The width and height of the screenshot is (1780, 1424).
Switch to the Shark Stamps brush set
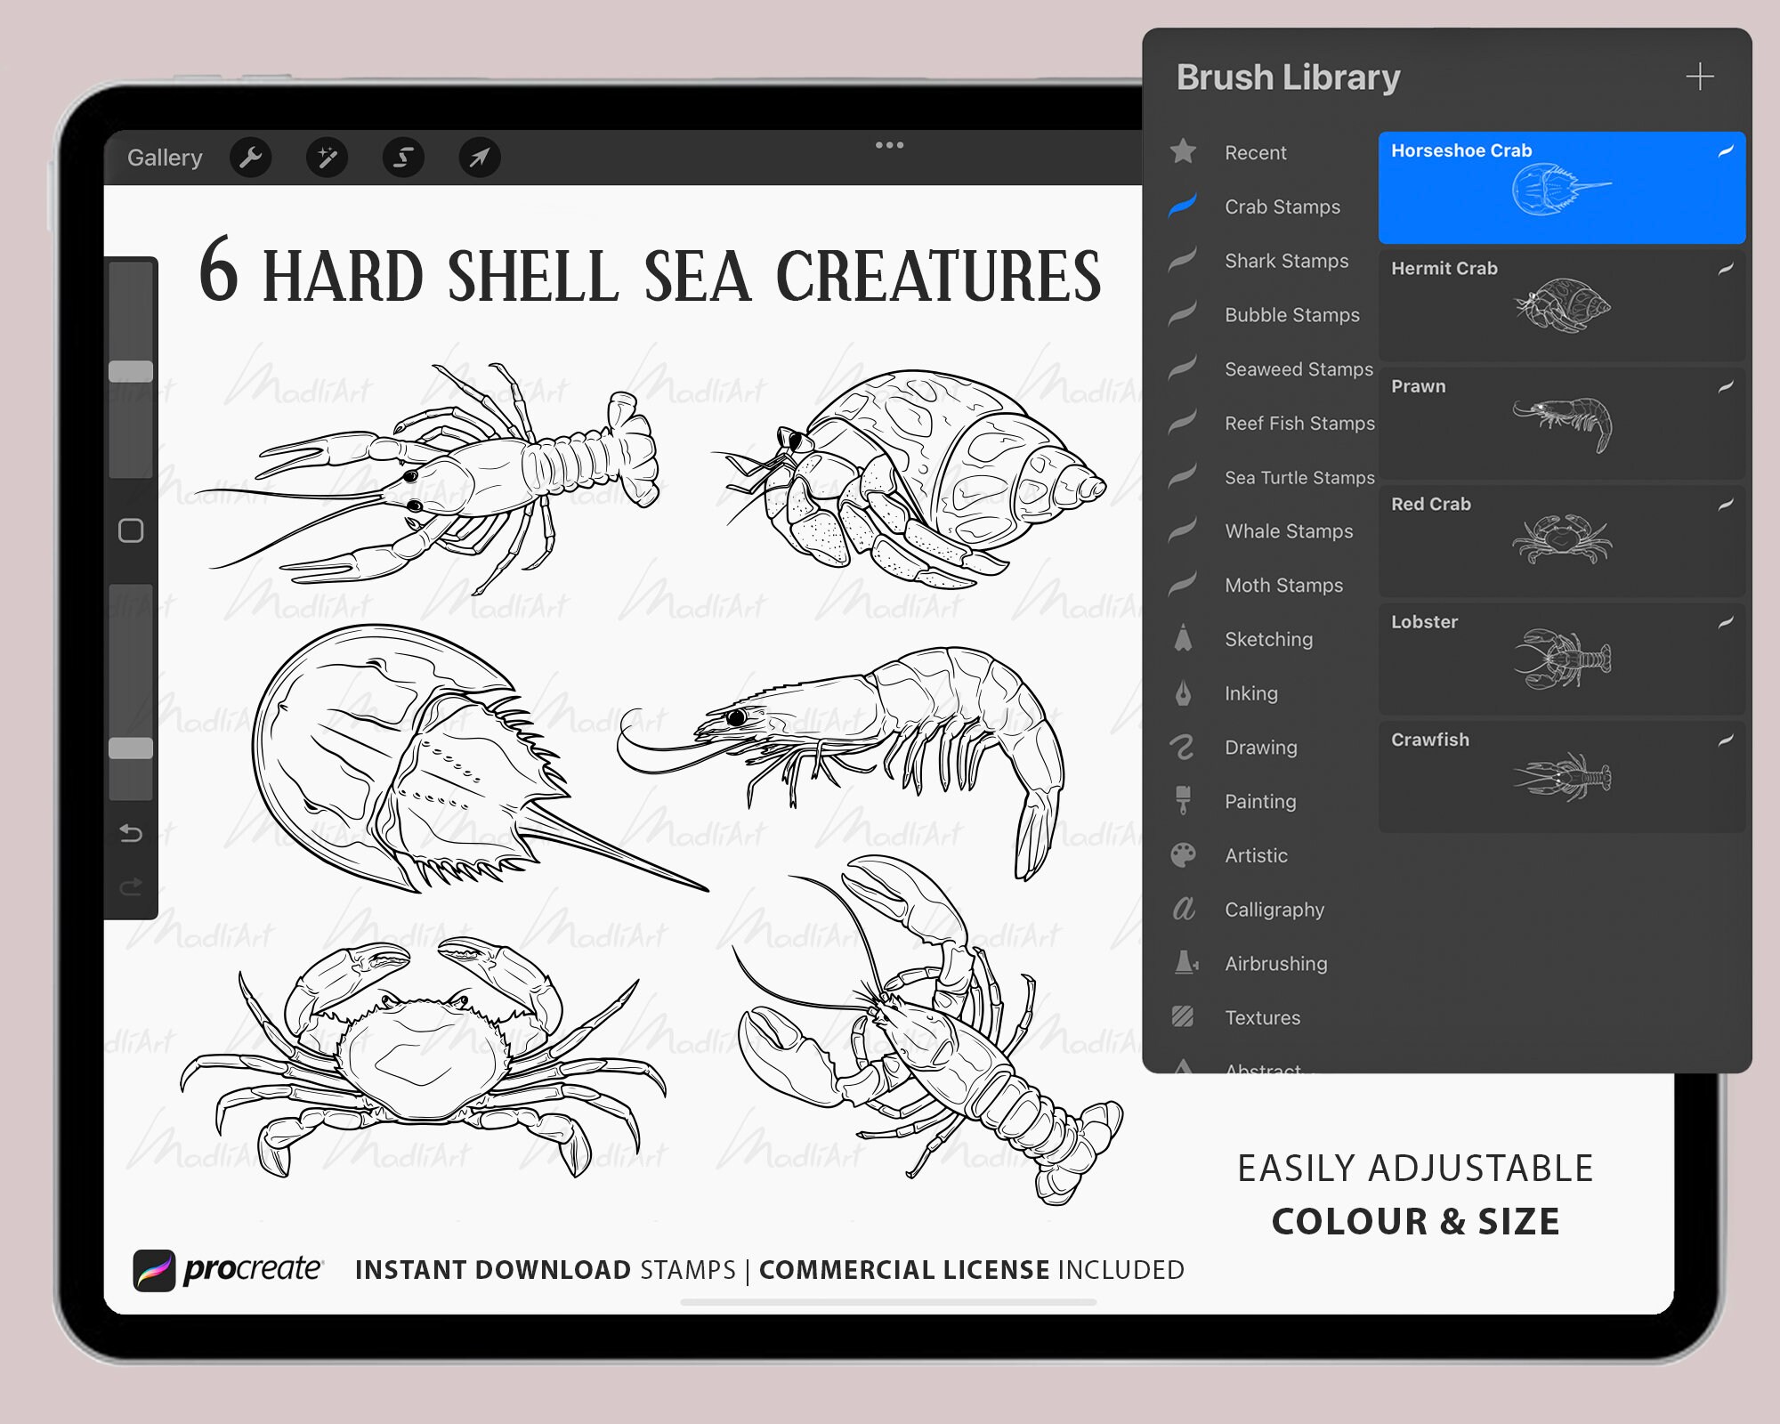coord(1286,261)
